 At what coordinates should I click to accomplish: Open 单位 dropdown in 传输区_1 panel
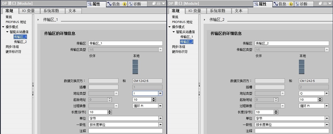coord(160,118)
